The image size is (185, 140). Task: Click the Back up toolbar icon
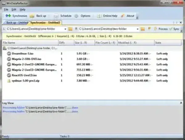(32, 16)
